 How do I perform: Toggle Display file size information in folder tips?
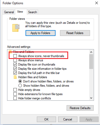(15, 69)
